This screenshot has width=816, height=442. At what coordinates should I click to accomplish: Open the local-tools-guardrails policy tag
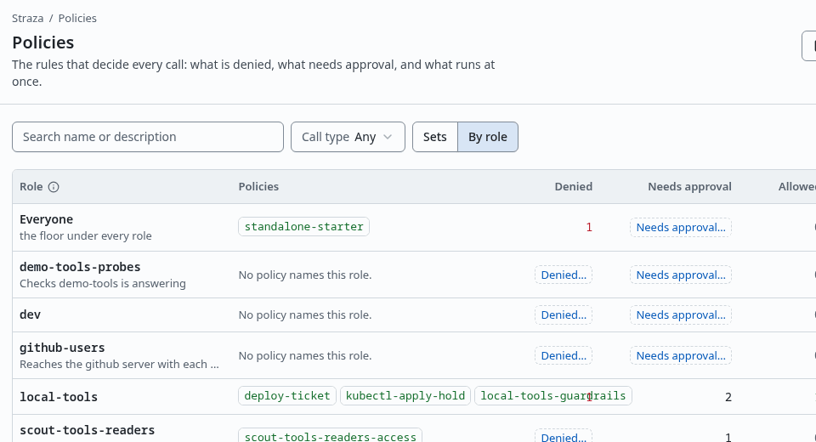pos(553,395)
